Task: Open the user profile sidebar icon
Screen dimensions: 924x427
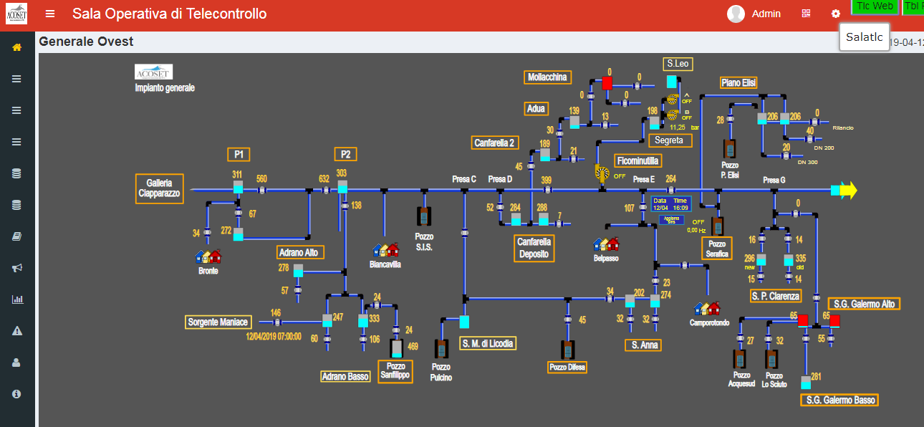Action: 16,363
